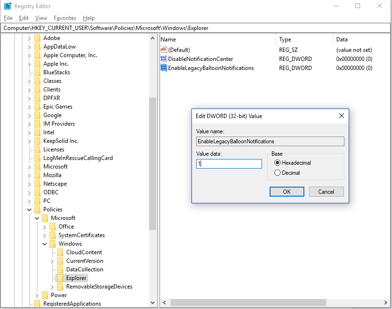
Task: Click the Value data input field
Action: (x=229, y=164)
